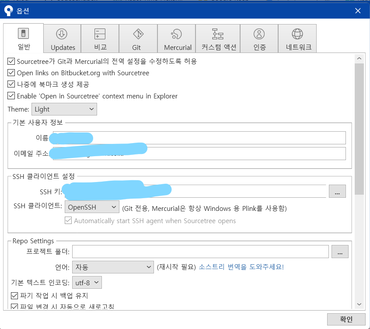Open the Theme dropdown set to Light
370x329 pixels.
point(64,109)
